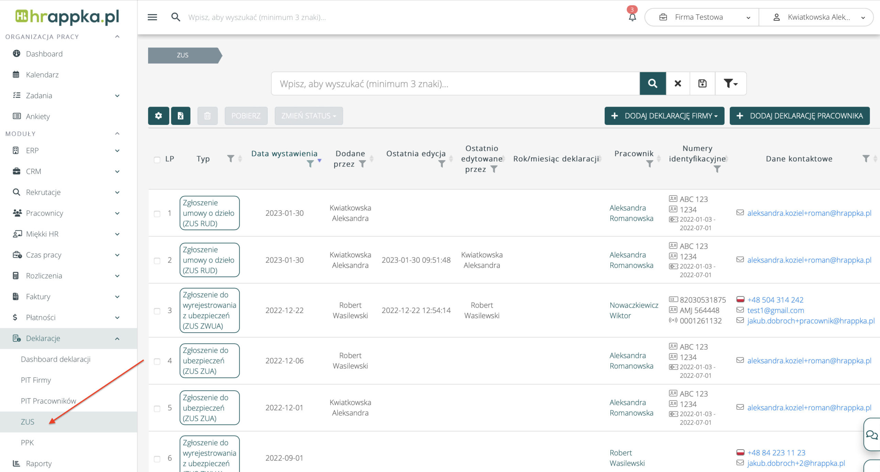Click the table settings gear button
This screenshot has width=880, height=472.
coord(158,116)
